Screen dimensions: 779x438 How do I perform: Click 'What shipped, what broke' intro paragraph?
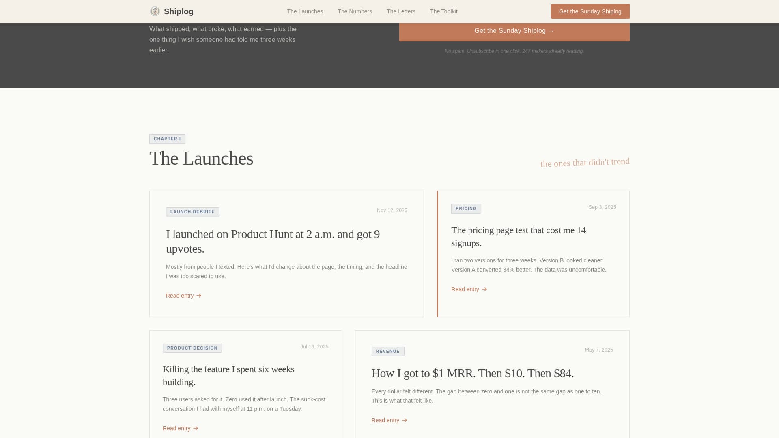tap(223, 40)
